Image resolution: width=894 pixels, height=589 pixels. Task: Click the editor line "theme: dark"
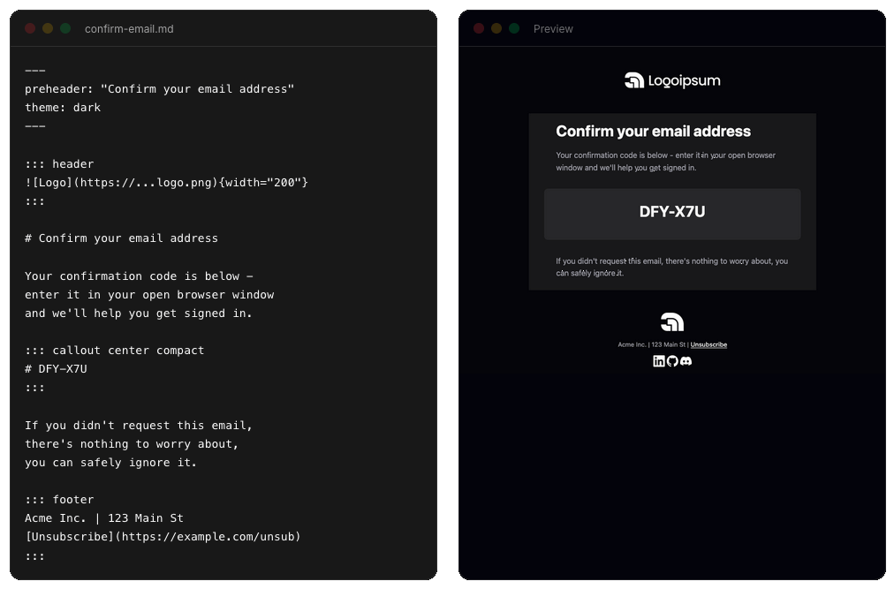[x=63, y=108]
